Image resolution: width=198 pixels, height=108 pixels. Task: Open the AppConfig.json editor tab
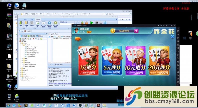[x=54, y=34]
